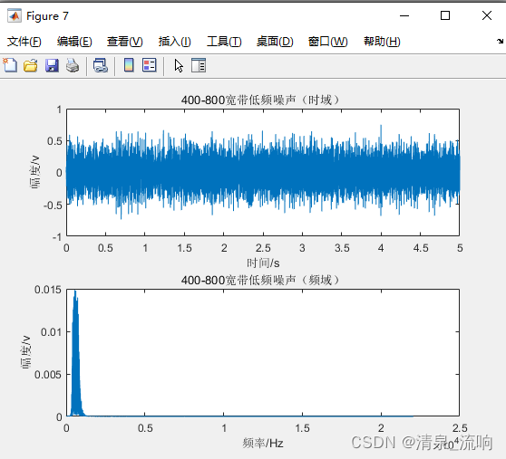The image size is (506, 459).
Task: Click the Figure 7 title bar text
Action: click(47, 15)
